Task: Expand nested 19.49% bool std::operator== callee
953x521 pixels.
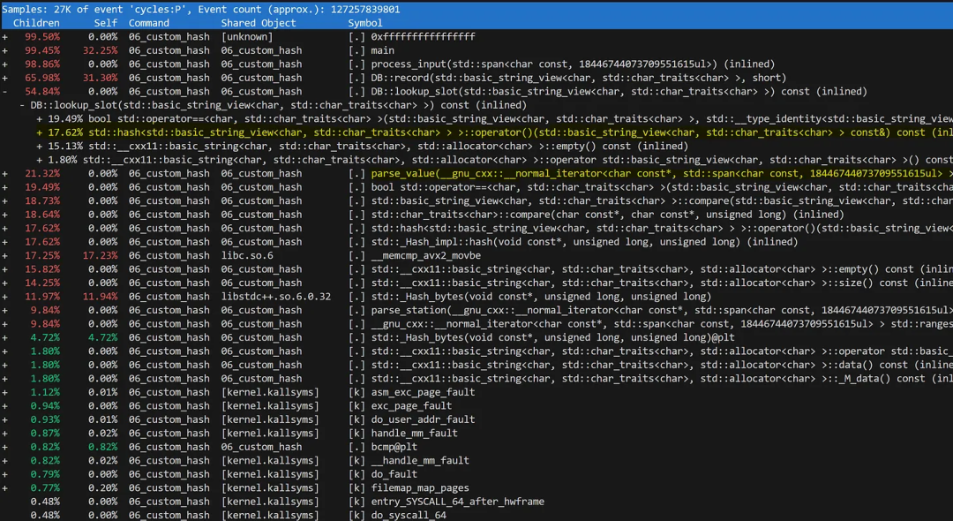Action: tap(40, 119)
